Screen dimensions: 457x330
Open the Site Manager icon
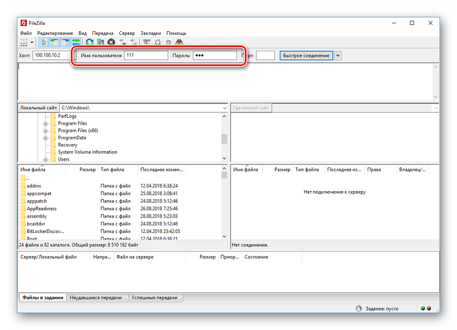(x=24, y=42)
